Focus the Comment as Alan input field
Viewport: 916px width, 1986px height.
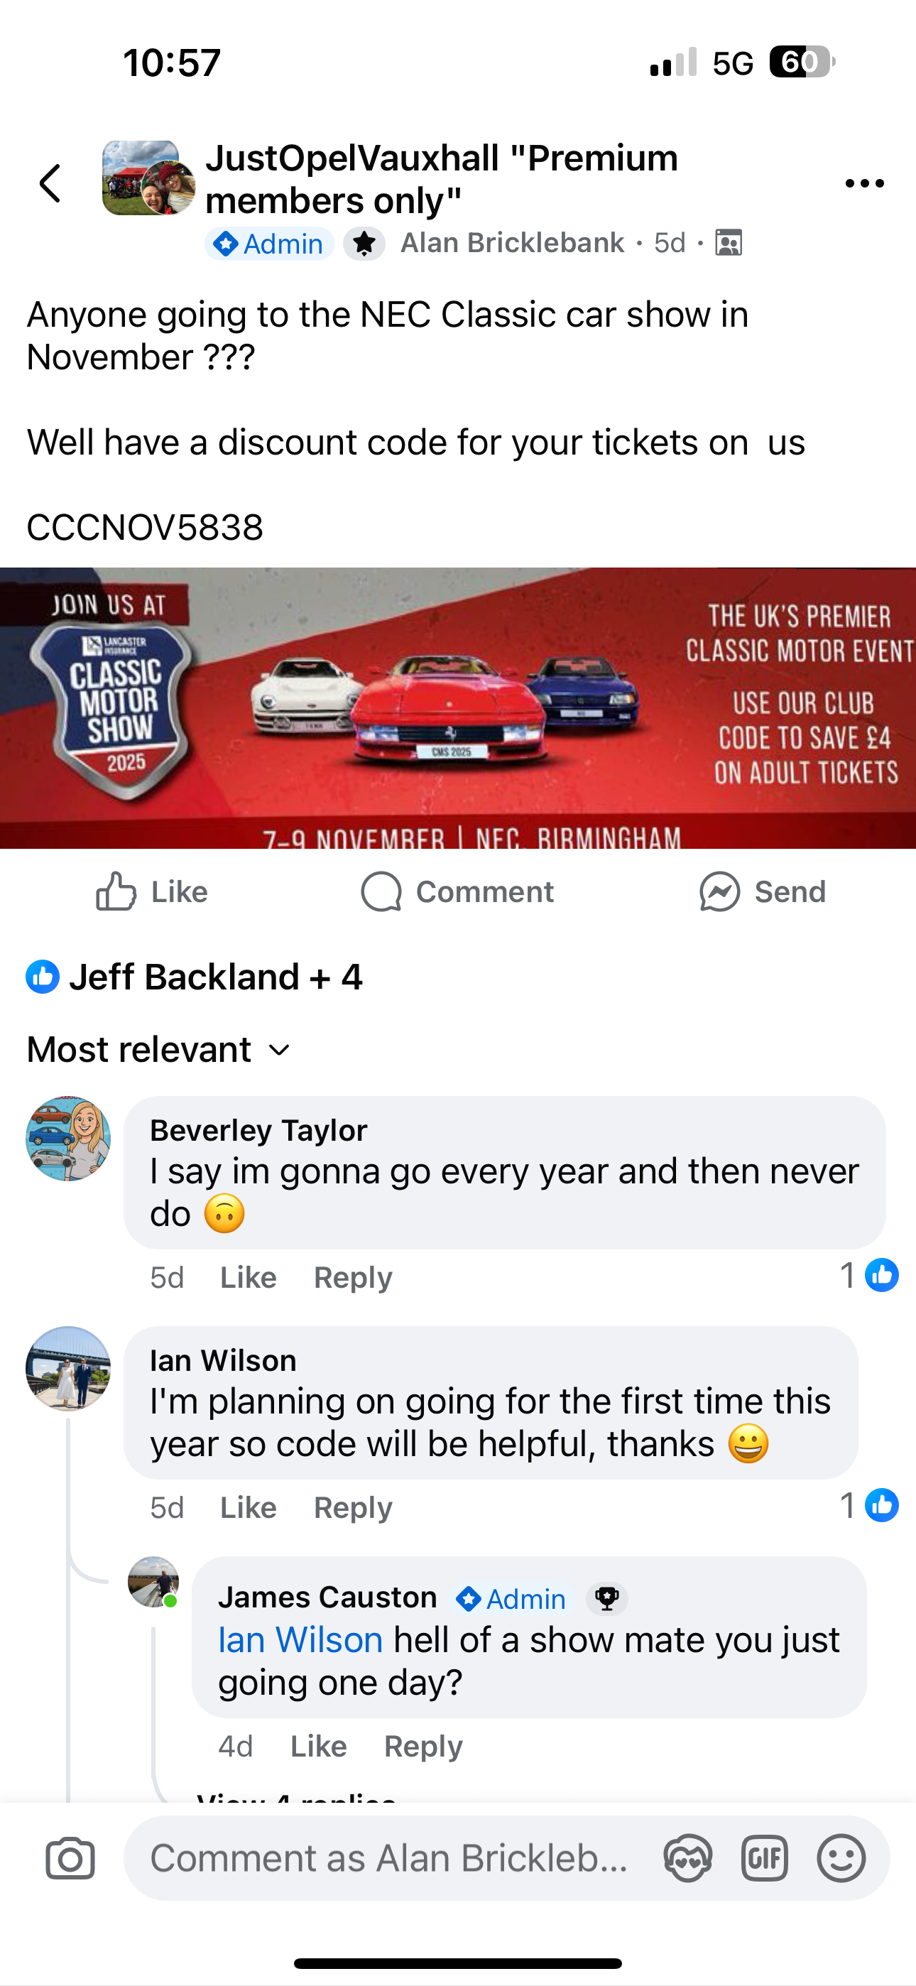389,1858
